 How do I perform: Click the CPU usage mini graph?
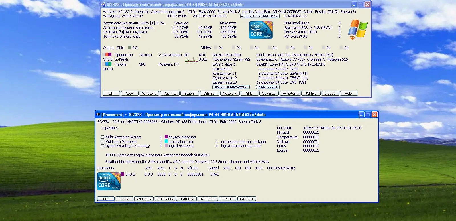click(x=191, y=60)
